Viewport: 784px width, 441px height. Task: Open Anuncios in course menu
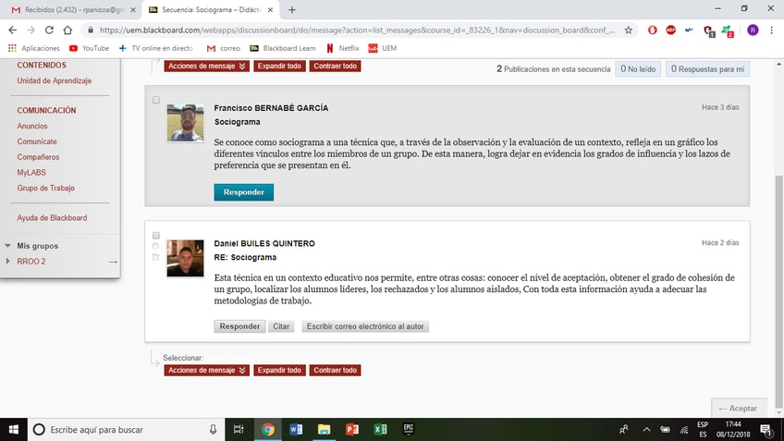point(32,126)
